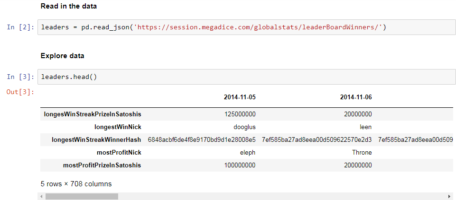Click the Out[3] output prompt

(21, 92)
